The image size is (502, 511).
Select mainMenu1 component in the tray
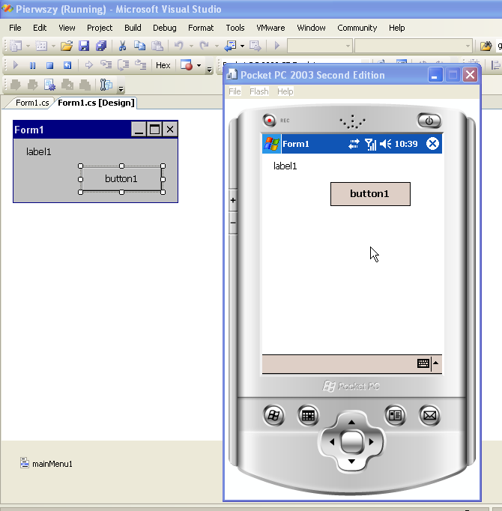(x=46, y=463)
